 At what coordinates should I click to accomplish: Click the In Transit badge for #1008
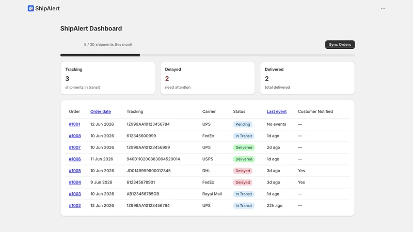244,136
